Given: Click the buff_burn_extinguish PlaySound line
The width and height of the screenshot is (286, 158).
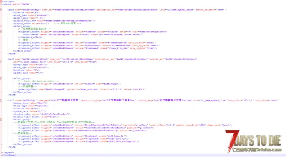Looking at the screenshot, I should (78, 141).
